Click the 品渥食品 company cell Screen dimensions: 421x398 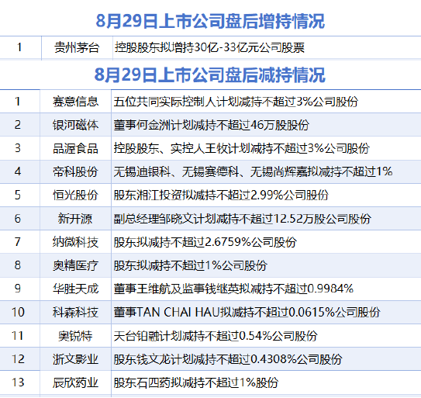click(75, 148)
